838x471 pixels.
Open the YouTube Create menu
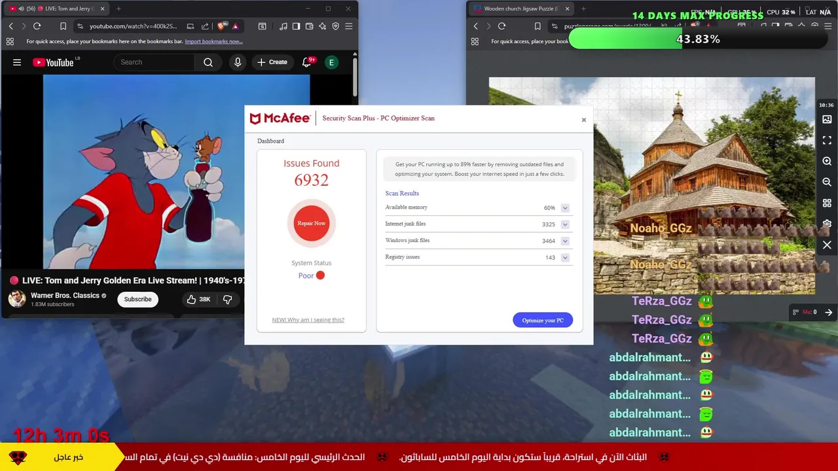tap(272, 62)
